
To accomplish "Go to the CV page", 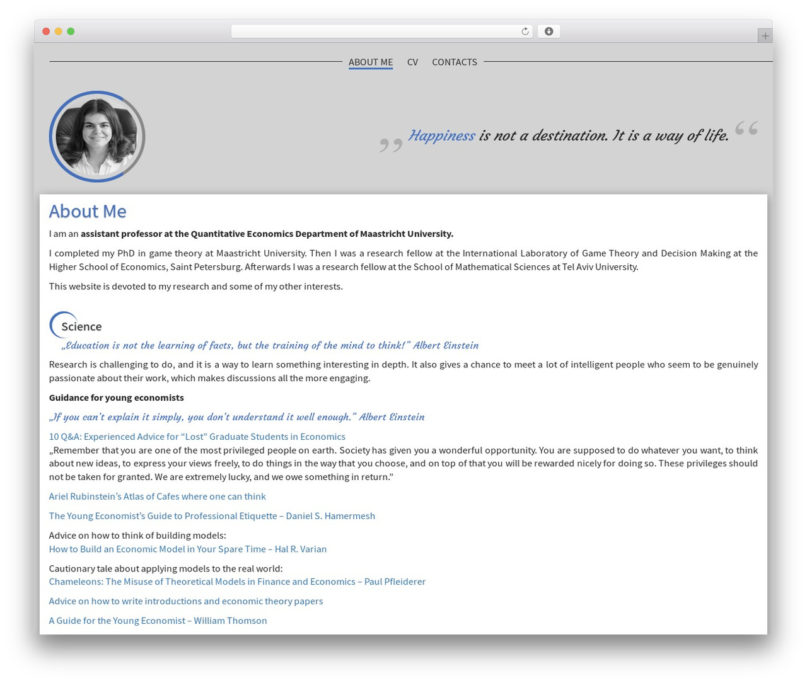I will tap(412, 62).
